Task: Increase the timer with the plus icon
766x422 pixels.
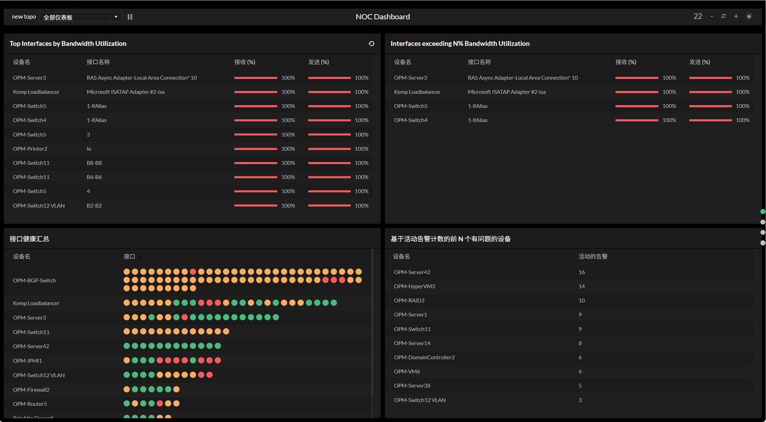Action: (736, 16)
